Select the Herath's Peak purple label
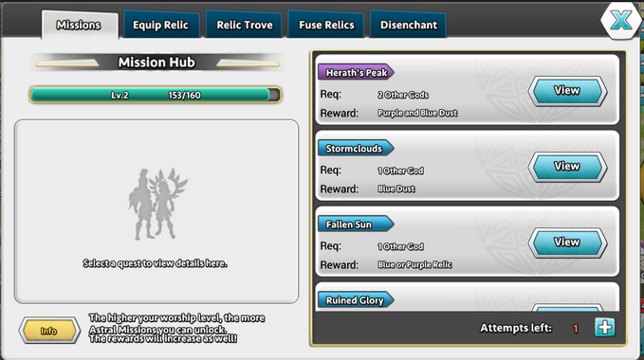This screenshot has width=644, height=360. point(356,73)
